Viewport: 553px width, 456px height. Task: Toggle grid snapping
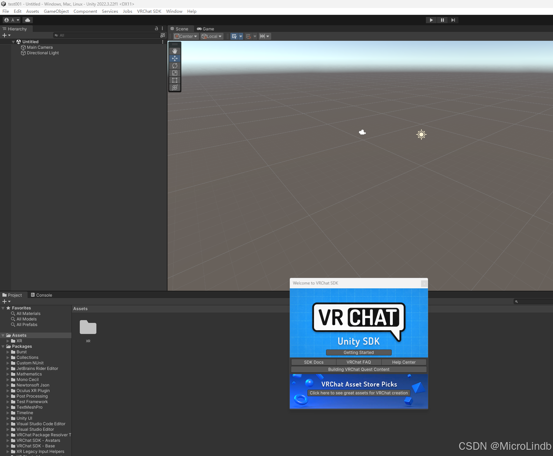248,36
